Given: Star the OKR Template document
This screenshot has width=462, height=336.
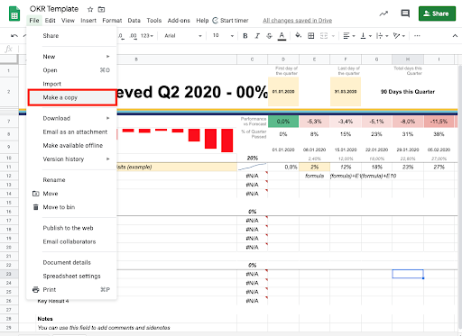Looking at the screenshot, I should pyautogui.click(x=90, y=10).
